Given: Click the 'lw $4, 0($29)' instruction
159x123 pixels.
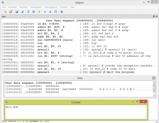Looking at the screenshot, I should pos(48,24).
